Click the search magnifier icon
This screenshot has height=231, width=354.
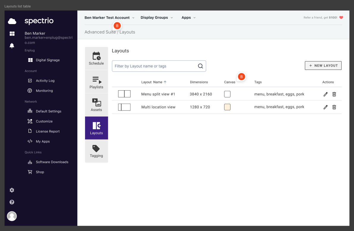coord(200,66)
